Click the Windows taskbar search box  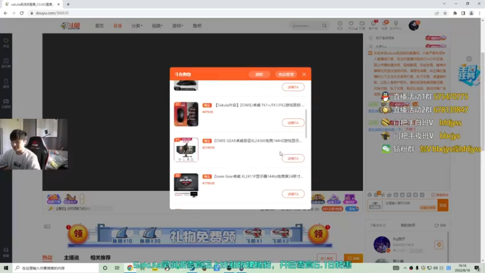56,268
